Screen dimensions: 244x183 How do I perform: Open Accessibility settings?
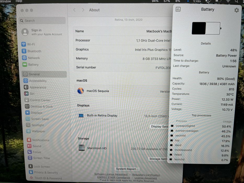[x=35, y=81]
